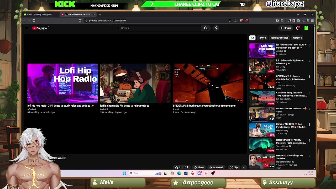Select the All filter chip
This screenshot has height=189, width=336.
click(x=252, y=38)
